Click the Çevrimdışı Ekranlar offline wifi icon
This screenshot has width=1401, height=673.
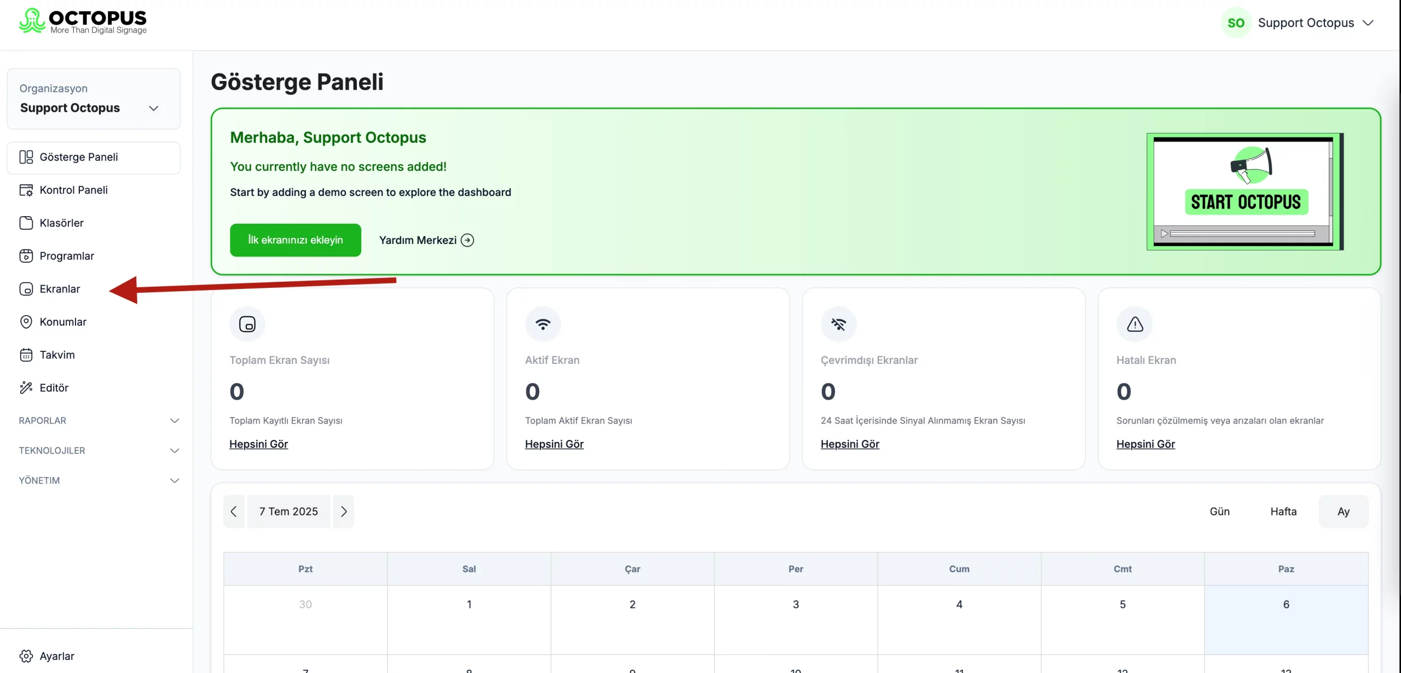click(838, 324)
